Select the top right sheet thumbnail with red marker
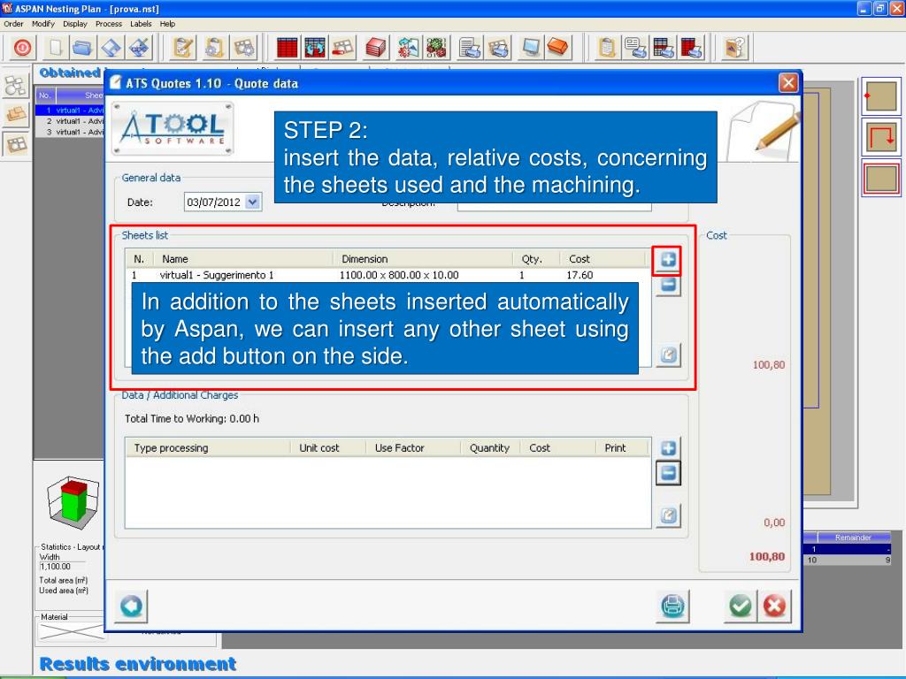906x679 pixels. (880, 96)
